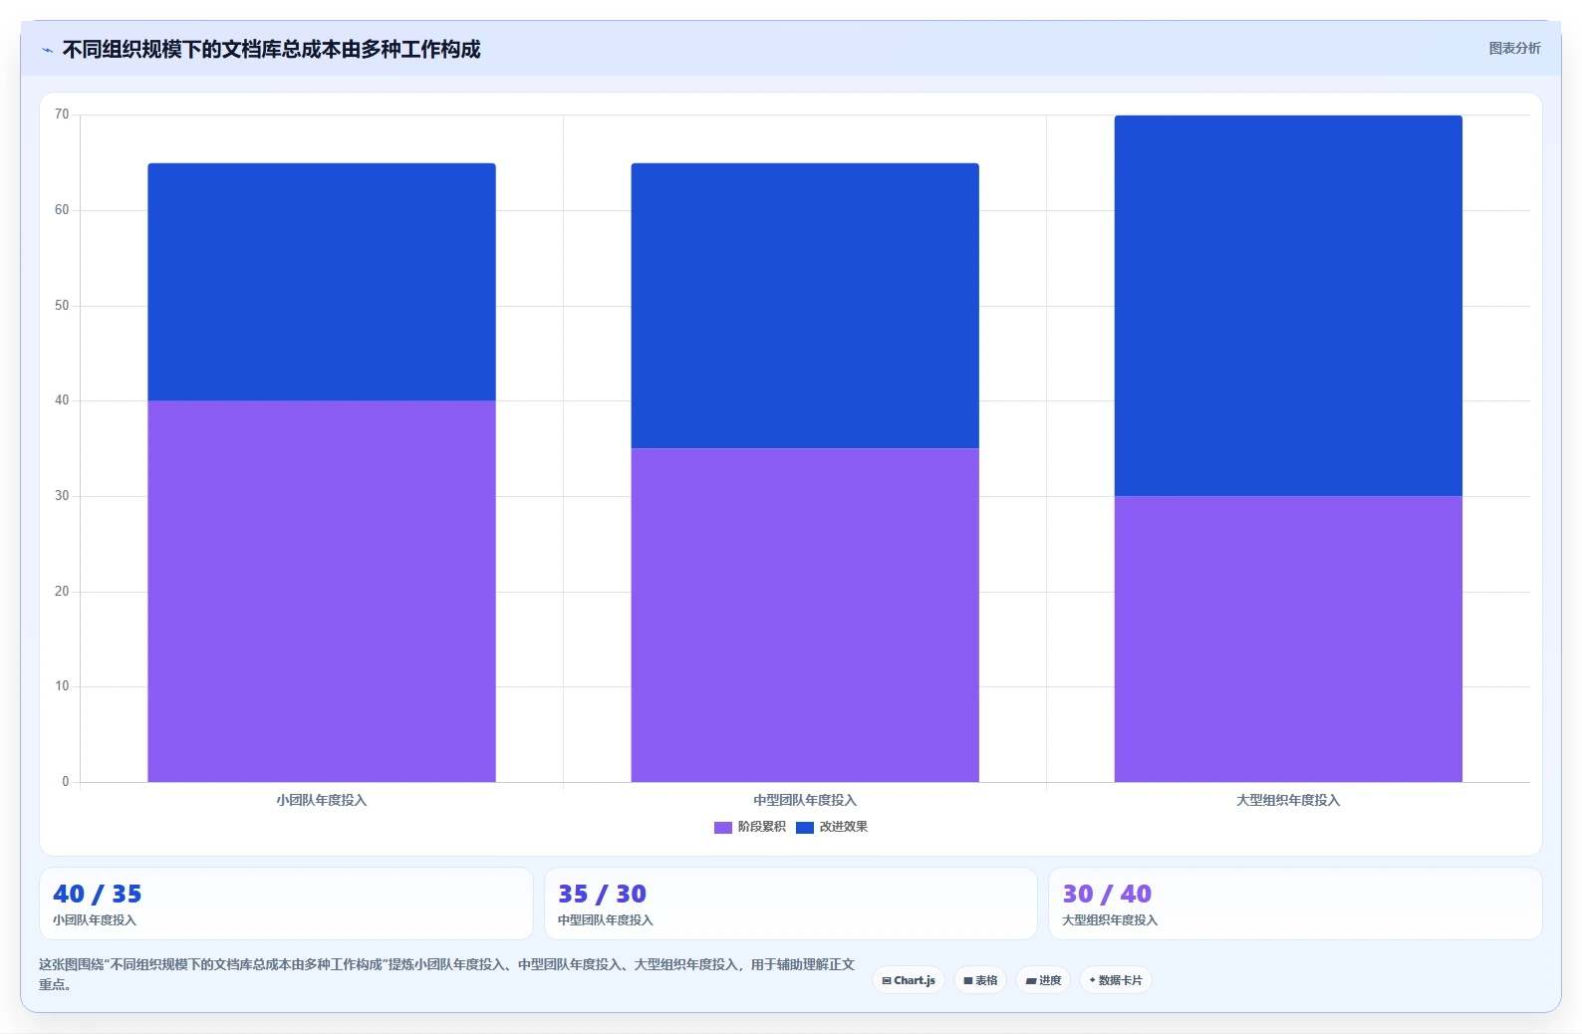1582x1034 pixels.
Task: Click the purple 阶段累积 legend swatch
Action: [723, 828]
